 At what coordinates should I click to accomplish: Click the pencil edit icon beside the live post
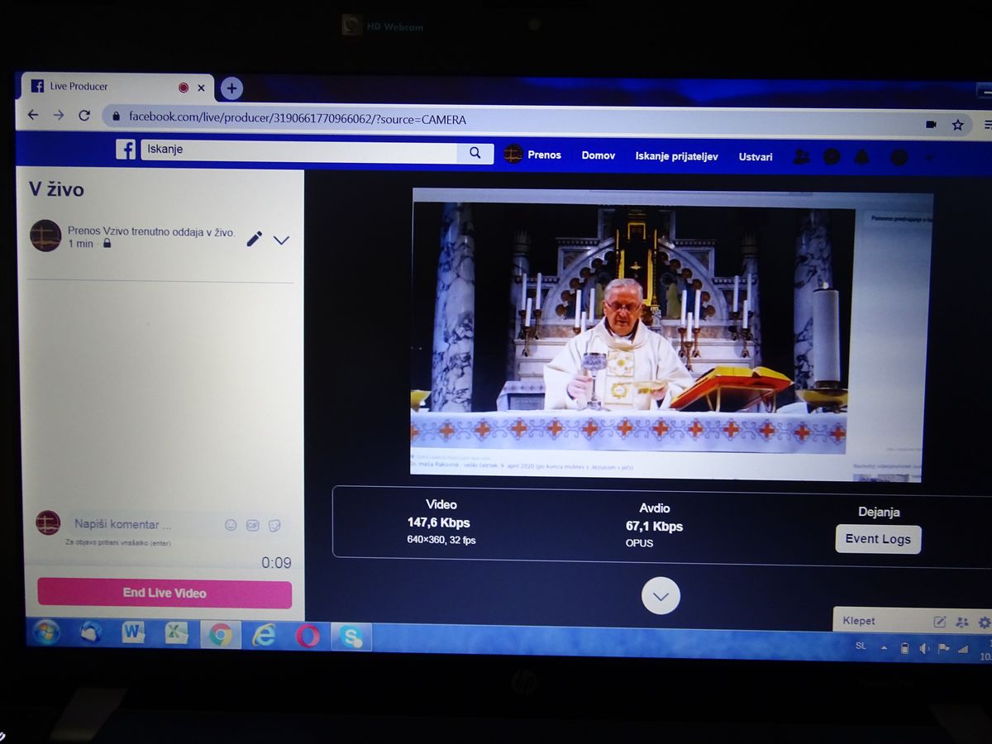[255, 239]
